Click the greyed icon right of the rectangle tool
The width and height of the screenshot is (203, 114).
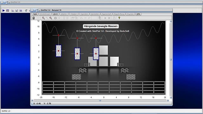click(x=59, y=18)
